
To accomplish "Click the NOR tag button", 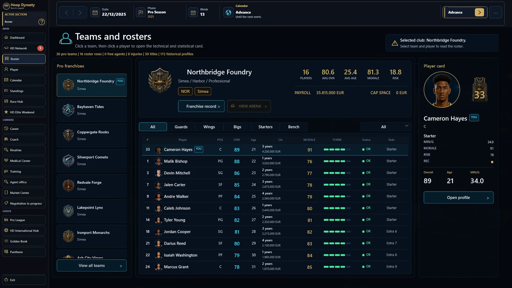I will 185,91.
